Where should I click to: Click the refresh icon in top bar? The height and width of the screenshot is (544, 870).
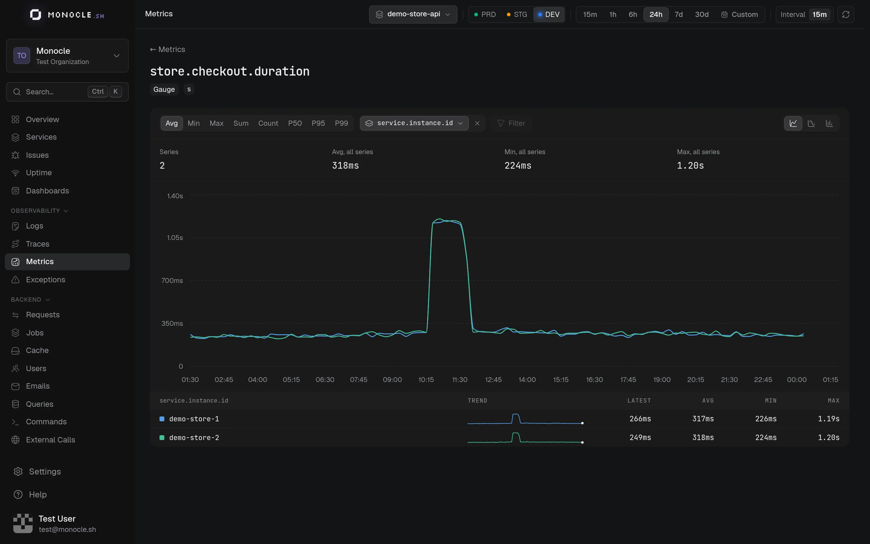(846, 15)
